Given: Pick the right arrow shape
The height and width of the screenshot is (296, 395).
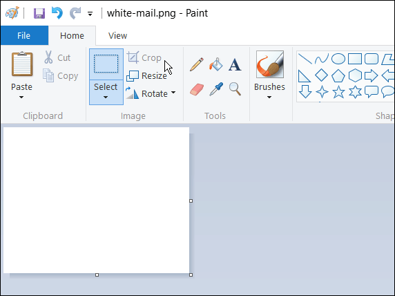Looking at the screenshot, I should coord(371,75).
